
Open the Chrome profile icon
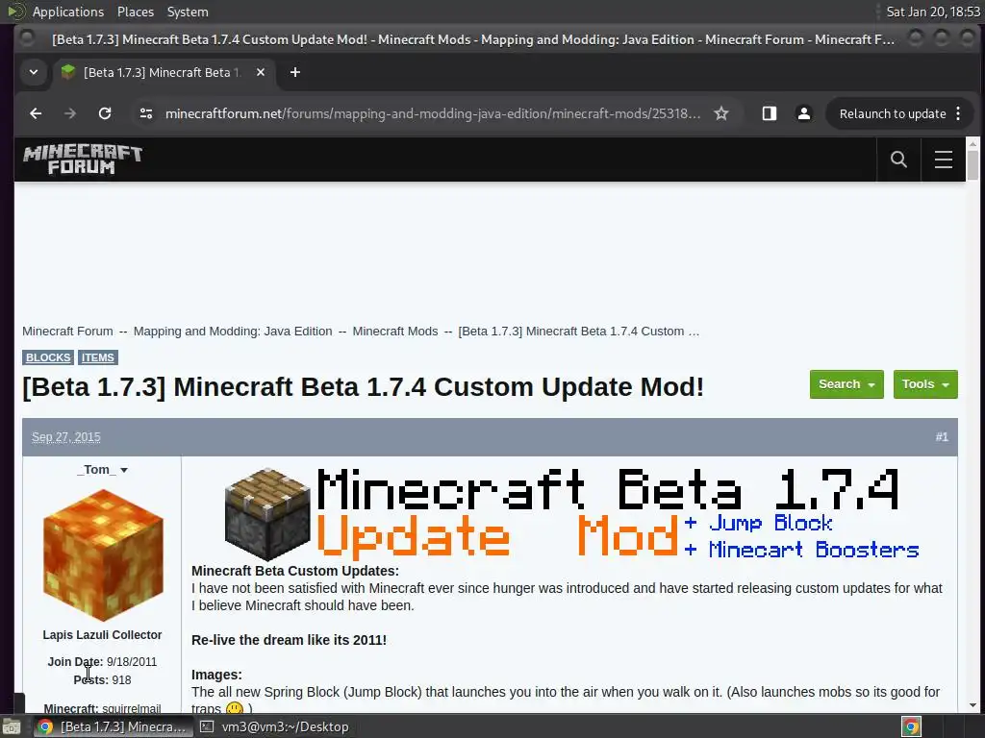click(803, 113)
